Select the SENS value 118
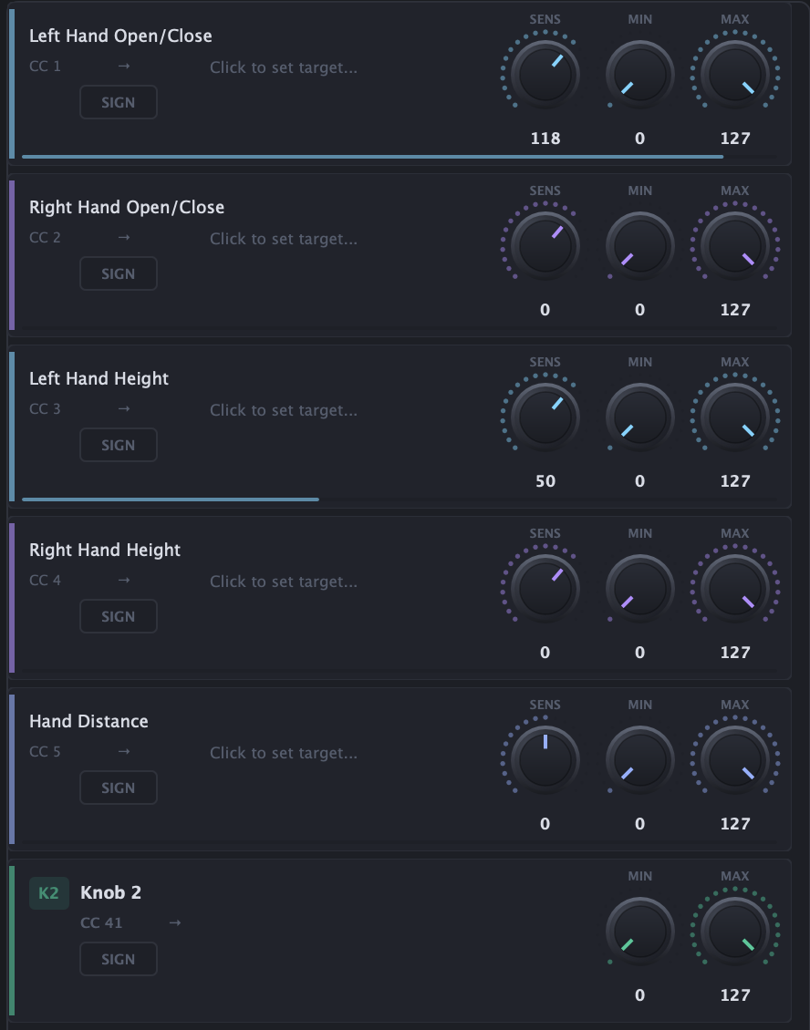The height and width of the screenshot is (1030, 810). (x=545, y=139)
